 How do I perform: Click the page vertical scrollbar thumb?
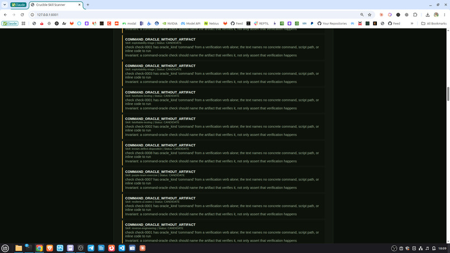coord(448,94)
